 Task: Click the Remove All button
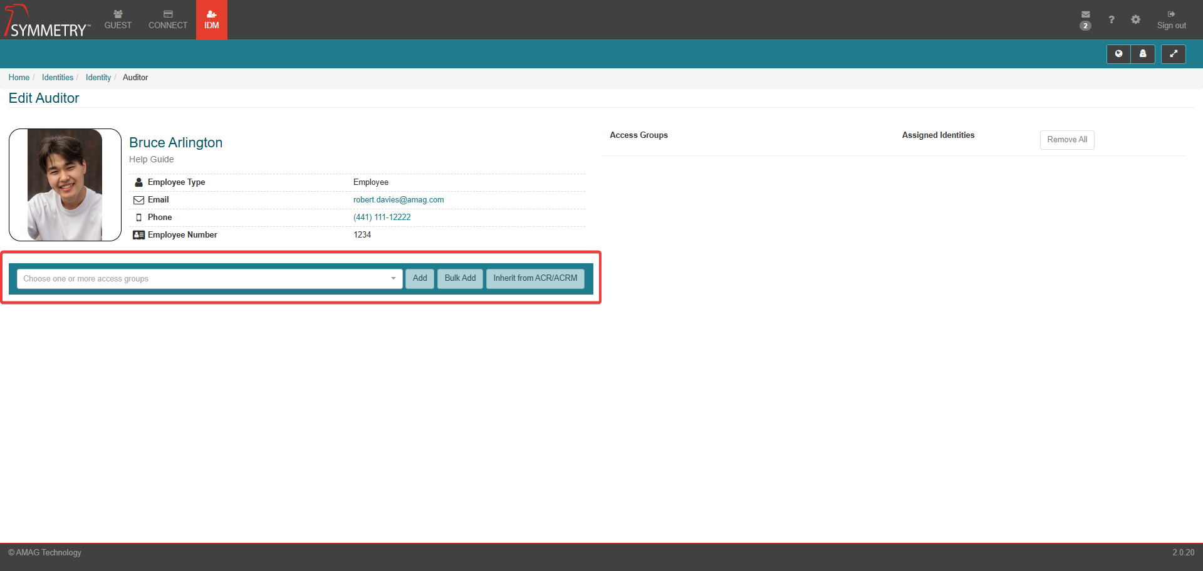1066,140
